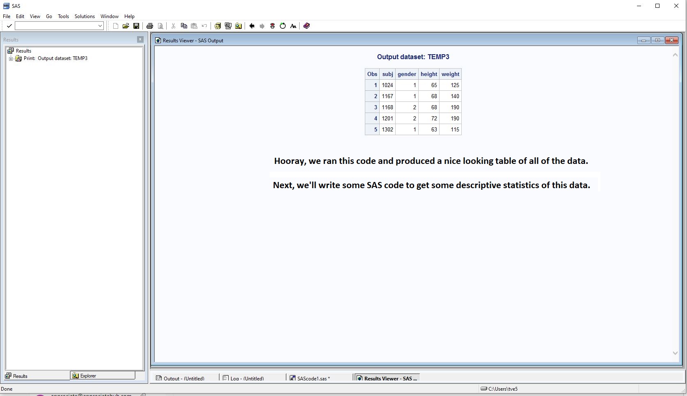Open the command box dropdown arrow

point(100,26)
